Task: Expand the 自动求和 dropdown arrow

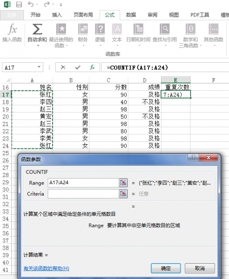Action: point(38,46)
